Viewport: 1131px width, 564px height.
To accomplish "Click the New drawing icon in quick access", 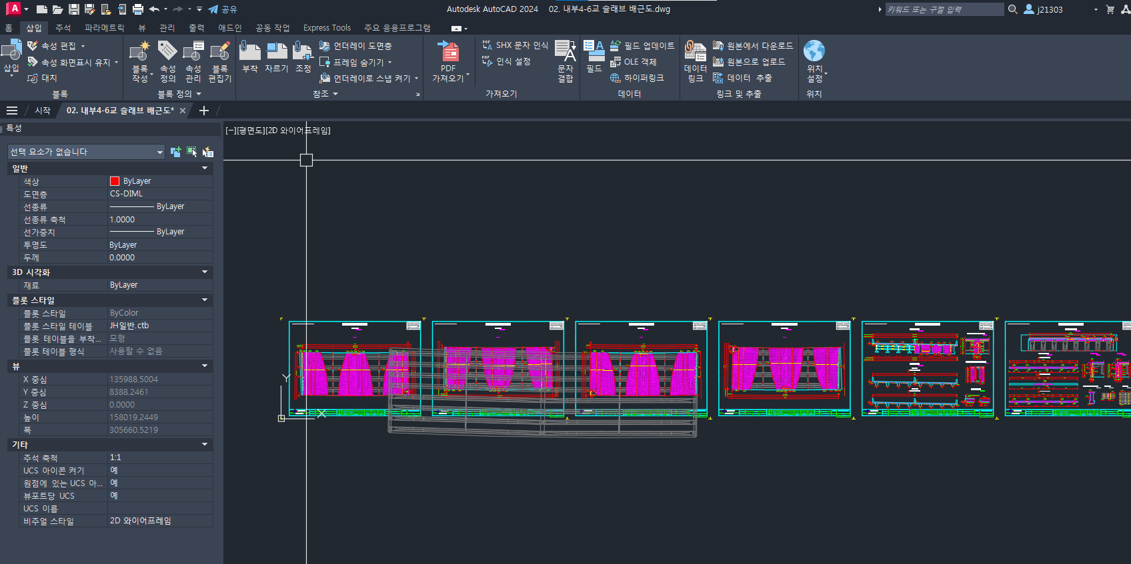I will pyautogui.click(x=42, y=9).
